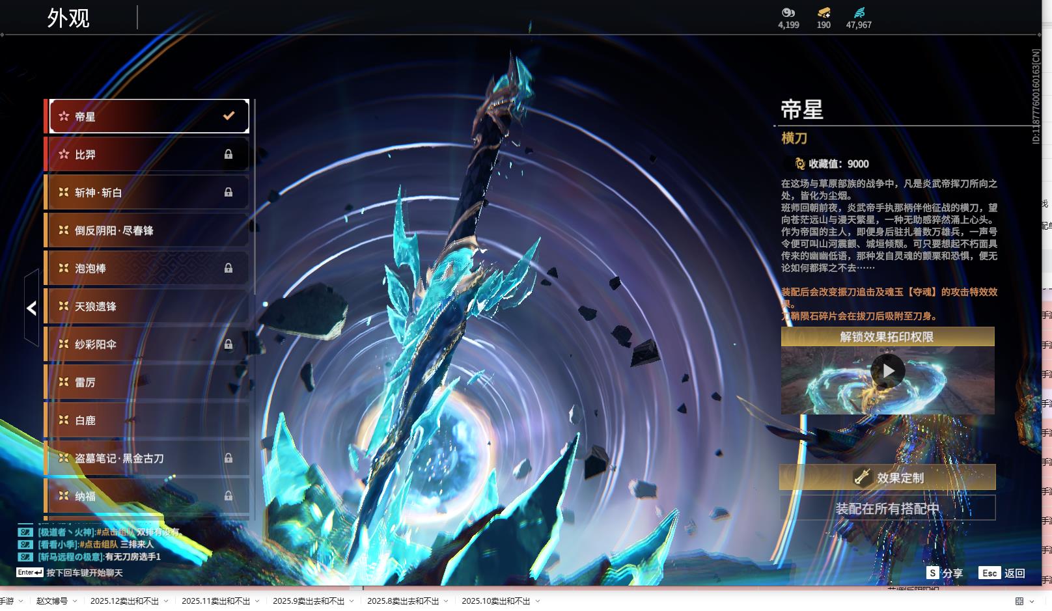
Task: Click the #点击组队 link from 看看小季
Action: click(x=99, y=544)
